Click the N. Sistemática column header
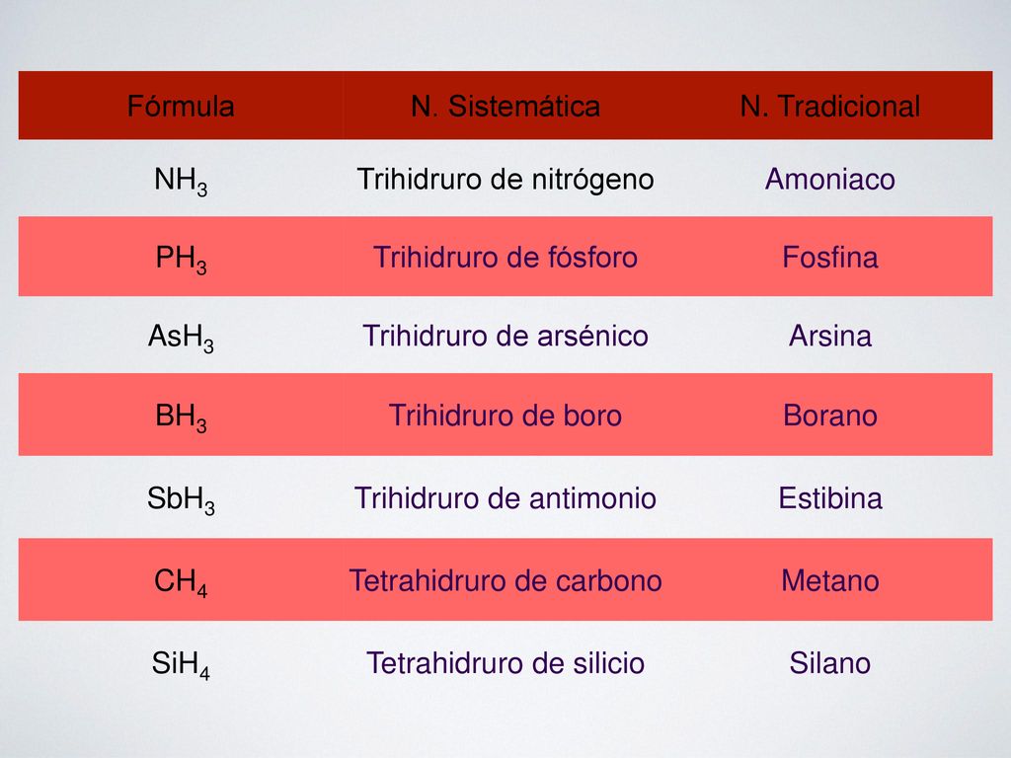The height and width of the screenshot is (758, 1011). pos(505,107)
